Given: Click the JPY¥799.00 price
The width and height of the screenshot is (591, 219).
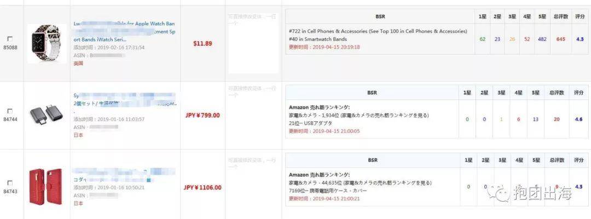Looking at the screenshot, I should pos(202,115).
